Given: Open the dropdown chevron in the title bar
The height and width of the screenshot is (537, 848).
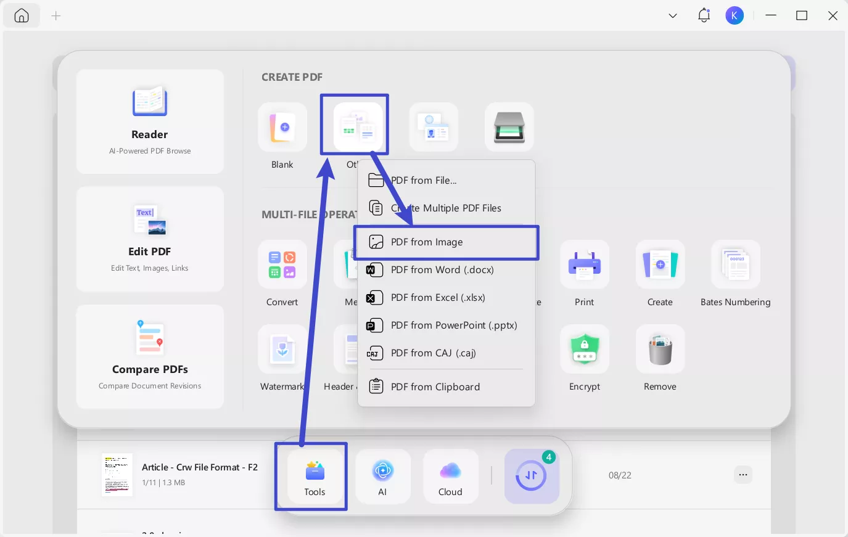Looking at the screenshot, I should pyautogui.click(x=673, y=15).
